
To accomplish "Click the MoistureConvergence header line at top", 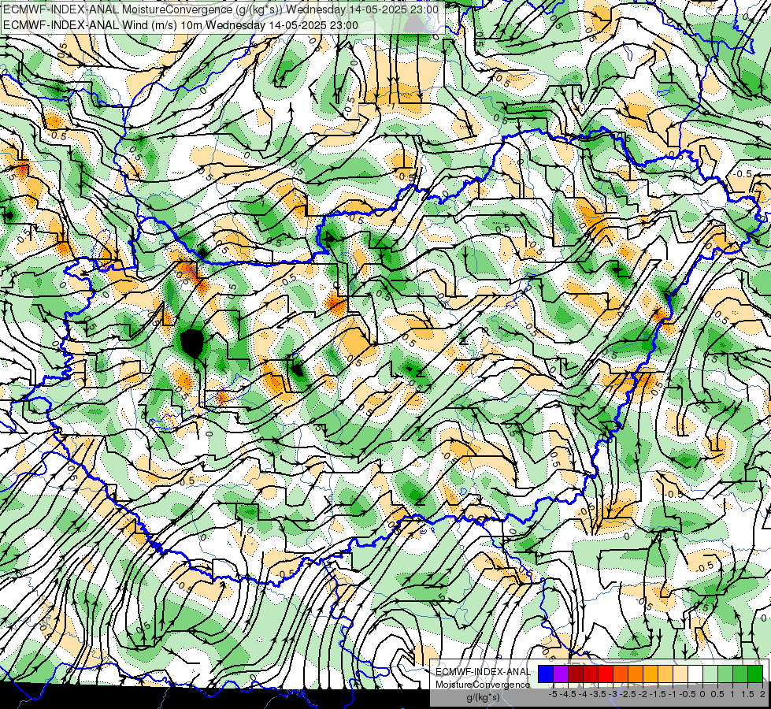I will tap(221, 9).
